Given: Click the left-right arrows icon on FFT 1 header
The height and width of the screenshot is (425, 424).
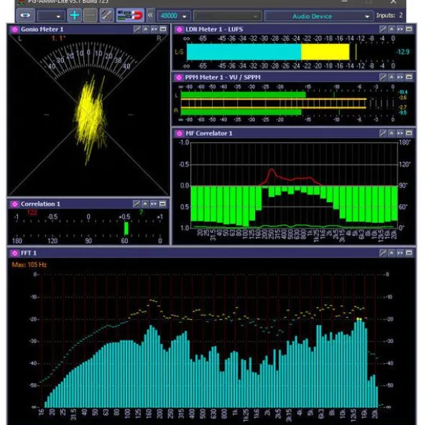Looking at the screenshot, I should [400, 253].
